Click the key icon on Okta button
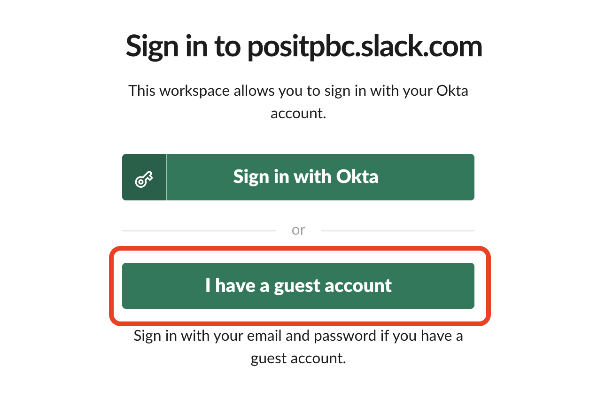The image size is (590, 413). point(144,177)
